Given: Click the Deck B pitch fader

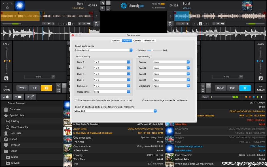Looking at the screenshot, I should click(x=260, y=61).
